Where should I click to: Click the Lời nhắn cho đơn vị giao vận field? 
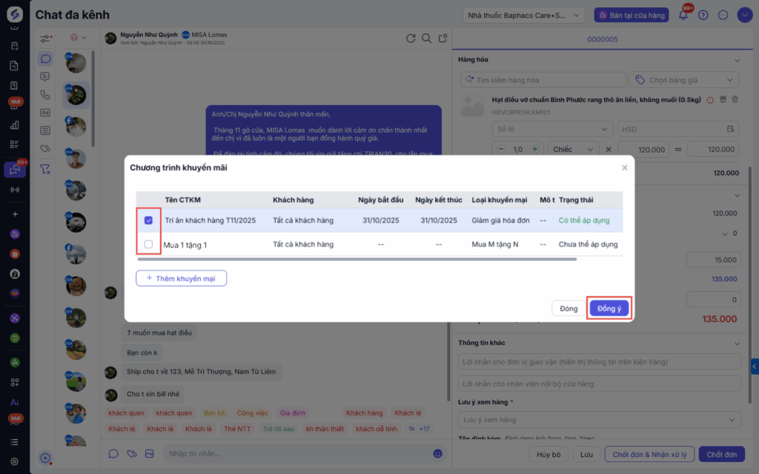[599, 361]
